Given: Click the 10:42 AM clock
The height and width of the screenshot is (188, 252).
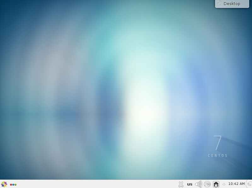Looking at the screenshot, I should point(237,184).
